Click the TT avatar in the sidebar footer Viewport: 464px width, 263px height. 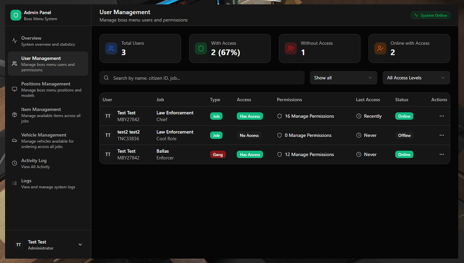[x=18, y=245]
